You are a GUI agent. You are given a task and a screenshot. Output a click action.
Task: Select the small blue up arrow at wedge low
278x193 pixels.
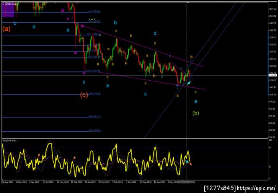(177, 86)
